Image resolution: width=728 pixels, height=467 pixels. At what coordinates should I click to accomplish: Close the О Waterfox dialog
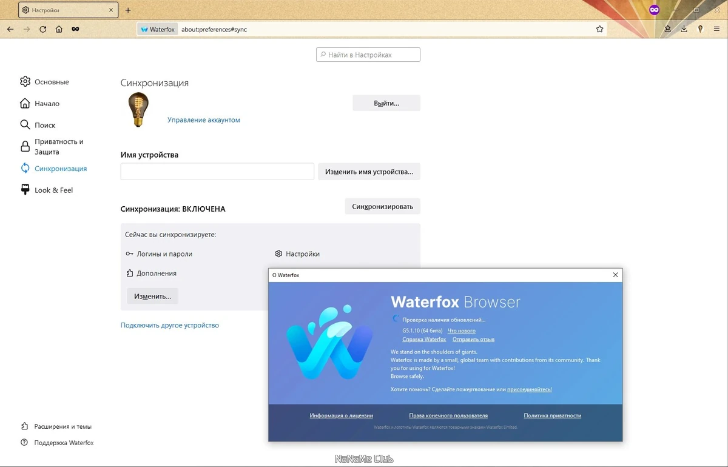(615, 275)
